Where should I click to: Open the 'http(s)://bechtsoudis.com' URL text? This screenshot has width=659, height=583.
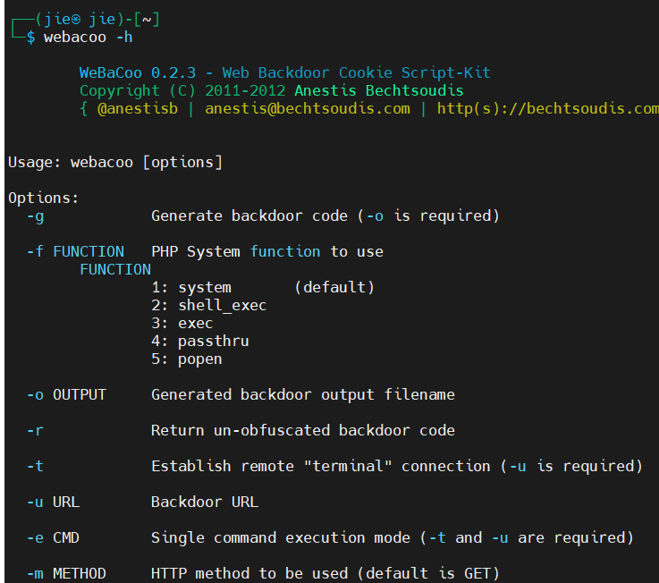(547, 109)
